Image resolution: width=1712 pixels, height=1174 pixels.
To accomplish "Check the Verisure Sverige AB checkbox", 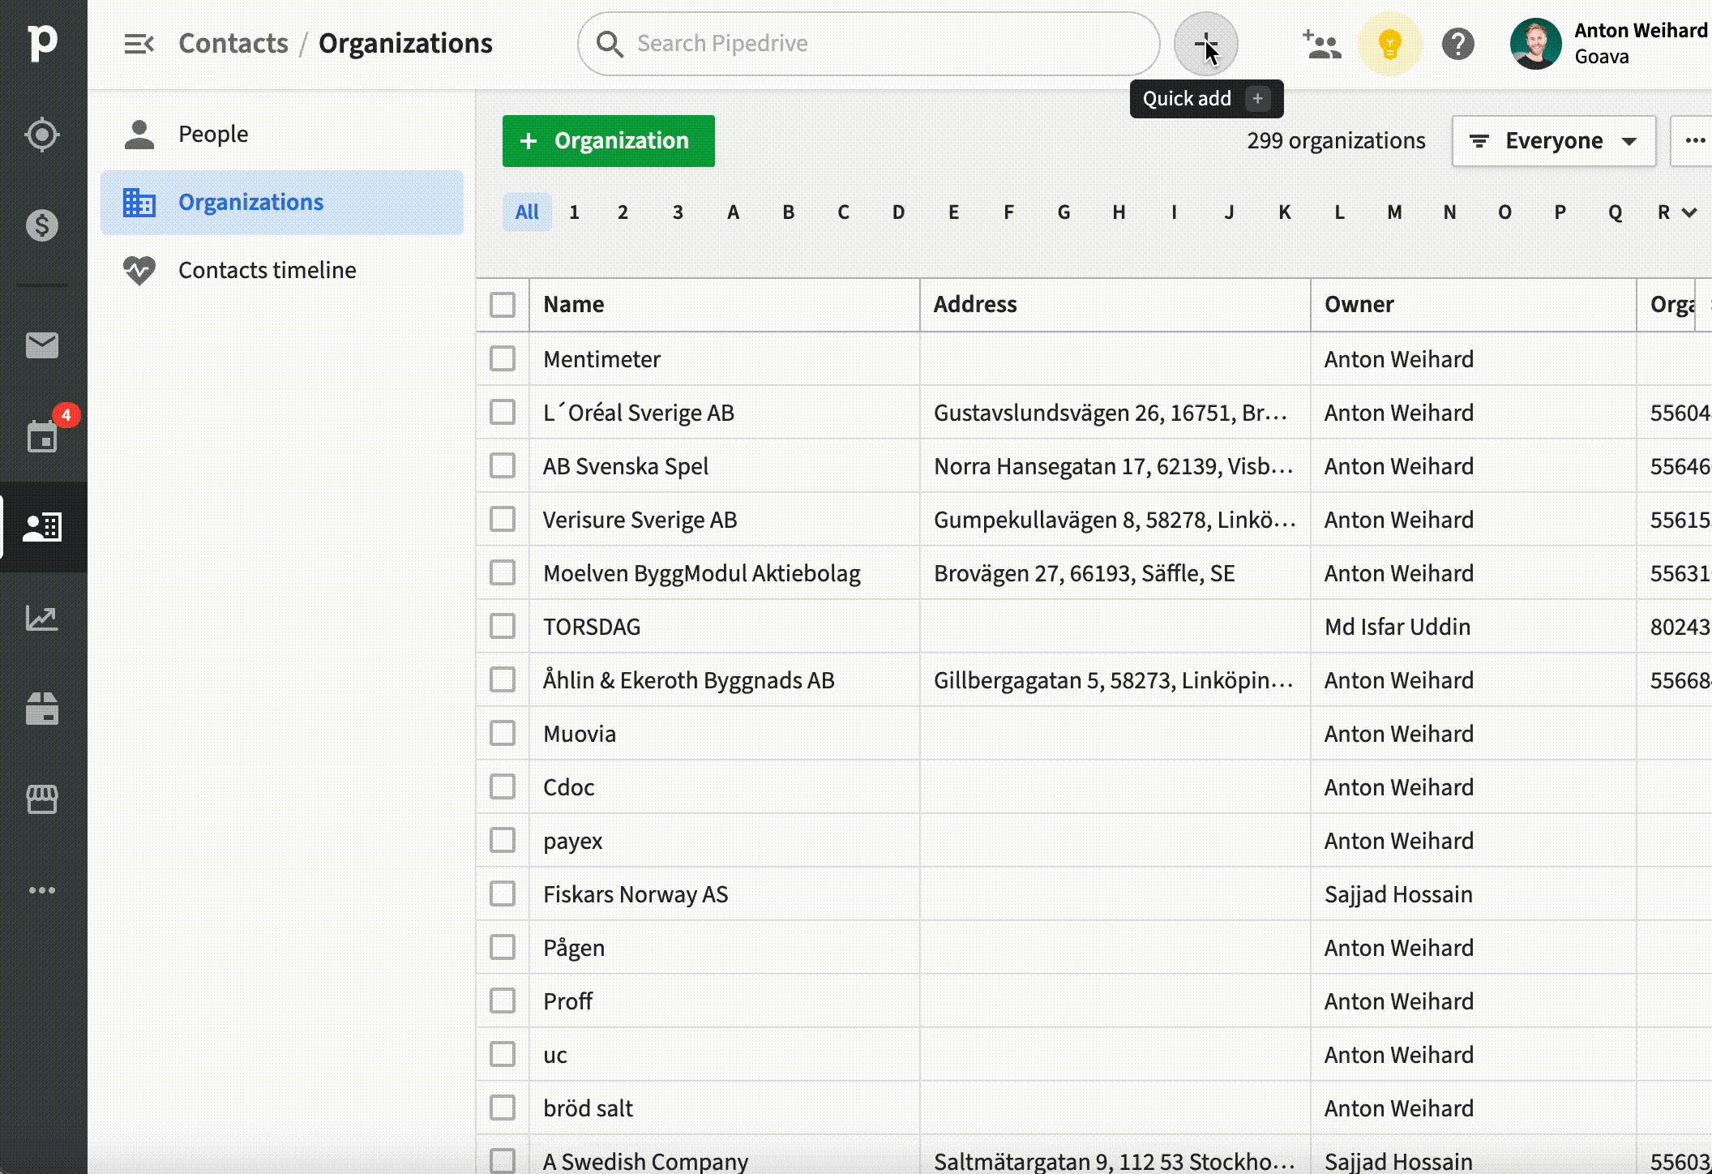I will (503, 519).
